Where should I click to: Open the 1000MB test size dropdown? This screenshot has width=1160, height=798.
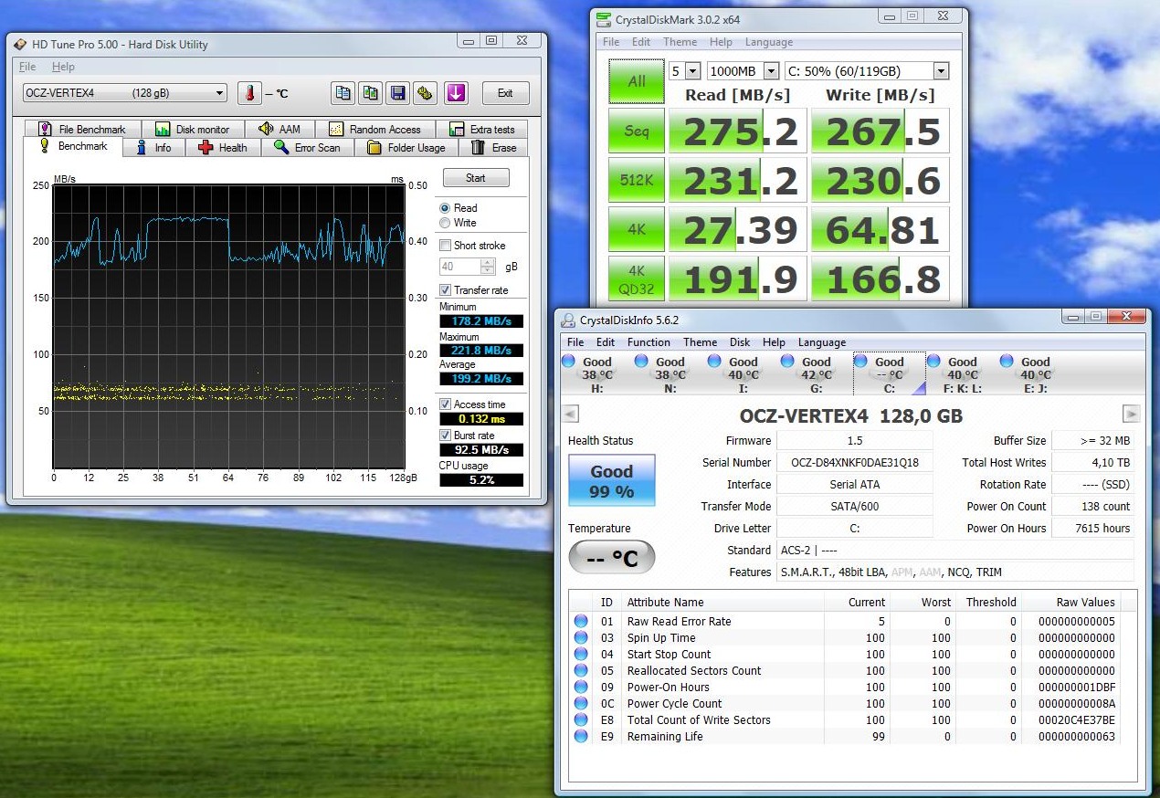click(x=743, y=71)
